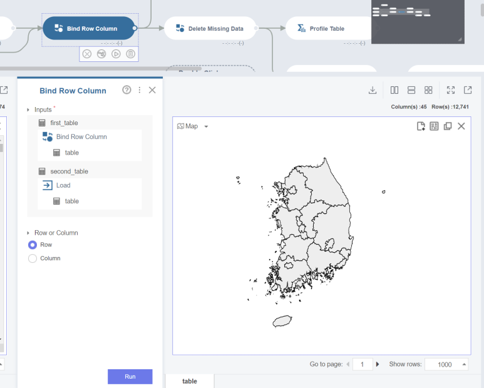This screenshot has width=484, height=388.
Task: Click the Jeju island region on map
Action: tap(282, 321)
